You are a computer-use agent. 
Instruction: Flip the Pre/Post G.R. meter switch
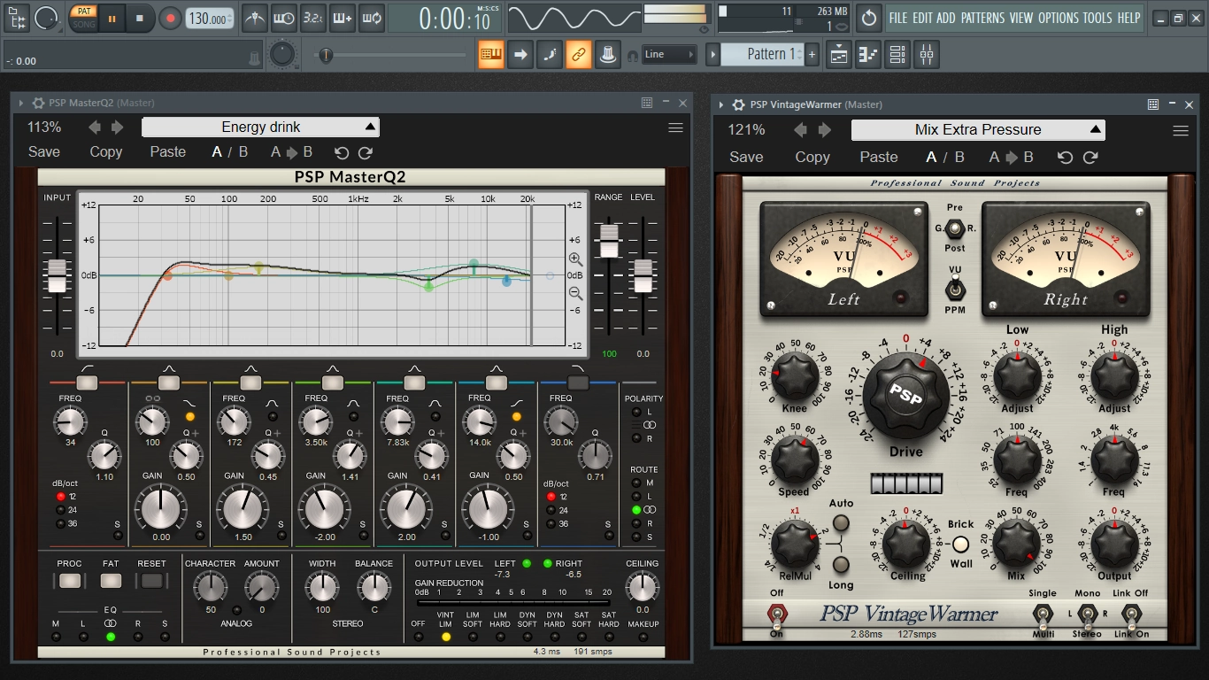(x=955, y=228)
